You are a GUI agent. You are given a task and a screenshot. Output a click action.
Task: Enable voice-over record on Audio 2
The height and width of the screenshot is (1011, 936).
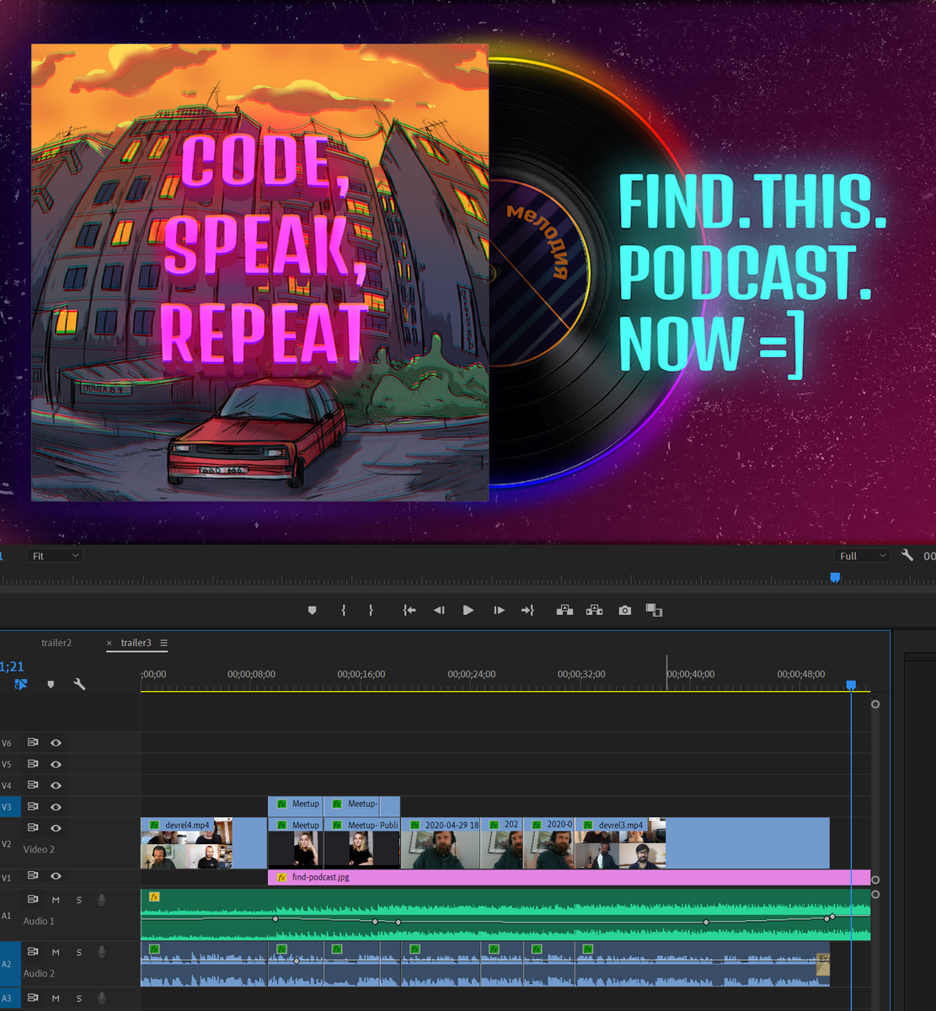(x=102, y=952)
